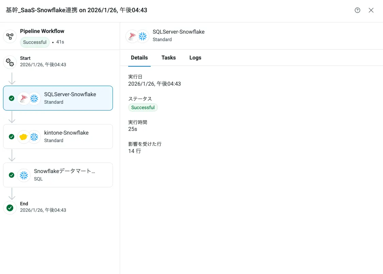
Task: Select the SQLServer-Snowflake workflow step
Action: pyautogui.click(x=70, y=98)
